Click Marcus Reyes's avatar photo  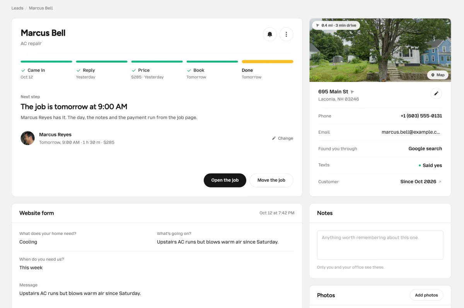tap(27, 138)
